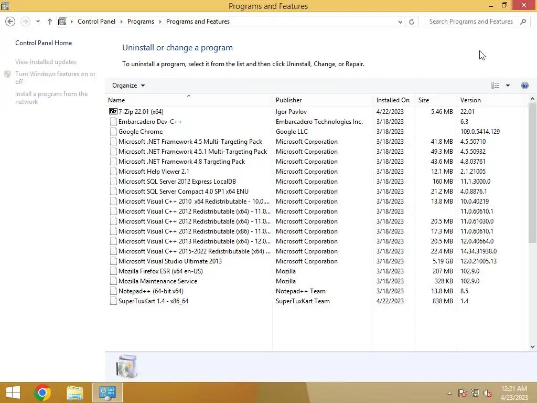The image size is (537, 403).
Task: Open Action Center flag icon
Action: pyautogui.click(x=462, y=393)
